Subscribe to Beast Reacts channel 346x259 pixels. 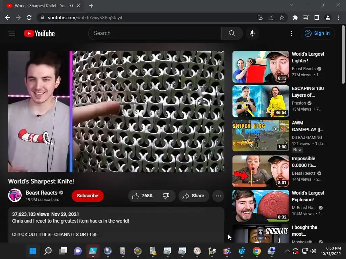[x=88, y=196]
